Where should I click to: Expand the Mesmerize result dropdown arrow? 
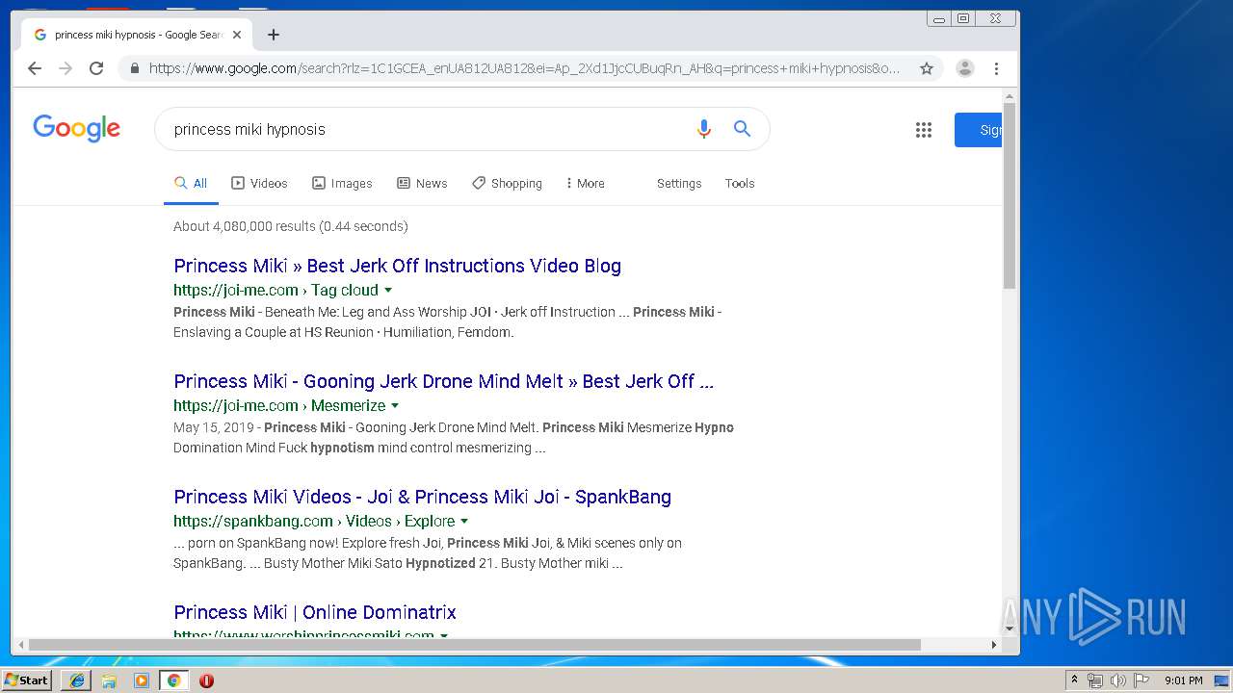[x=395, y=405]
